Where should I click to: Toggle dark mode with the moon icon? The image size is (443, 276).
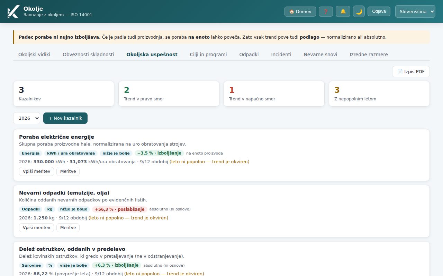(359, 11)
